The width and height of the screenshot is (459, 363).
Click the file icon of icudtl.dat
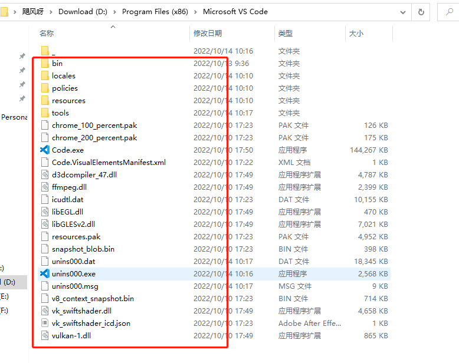click(45, 199)
